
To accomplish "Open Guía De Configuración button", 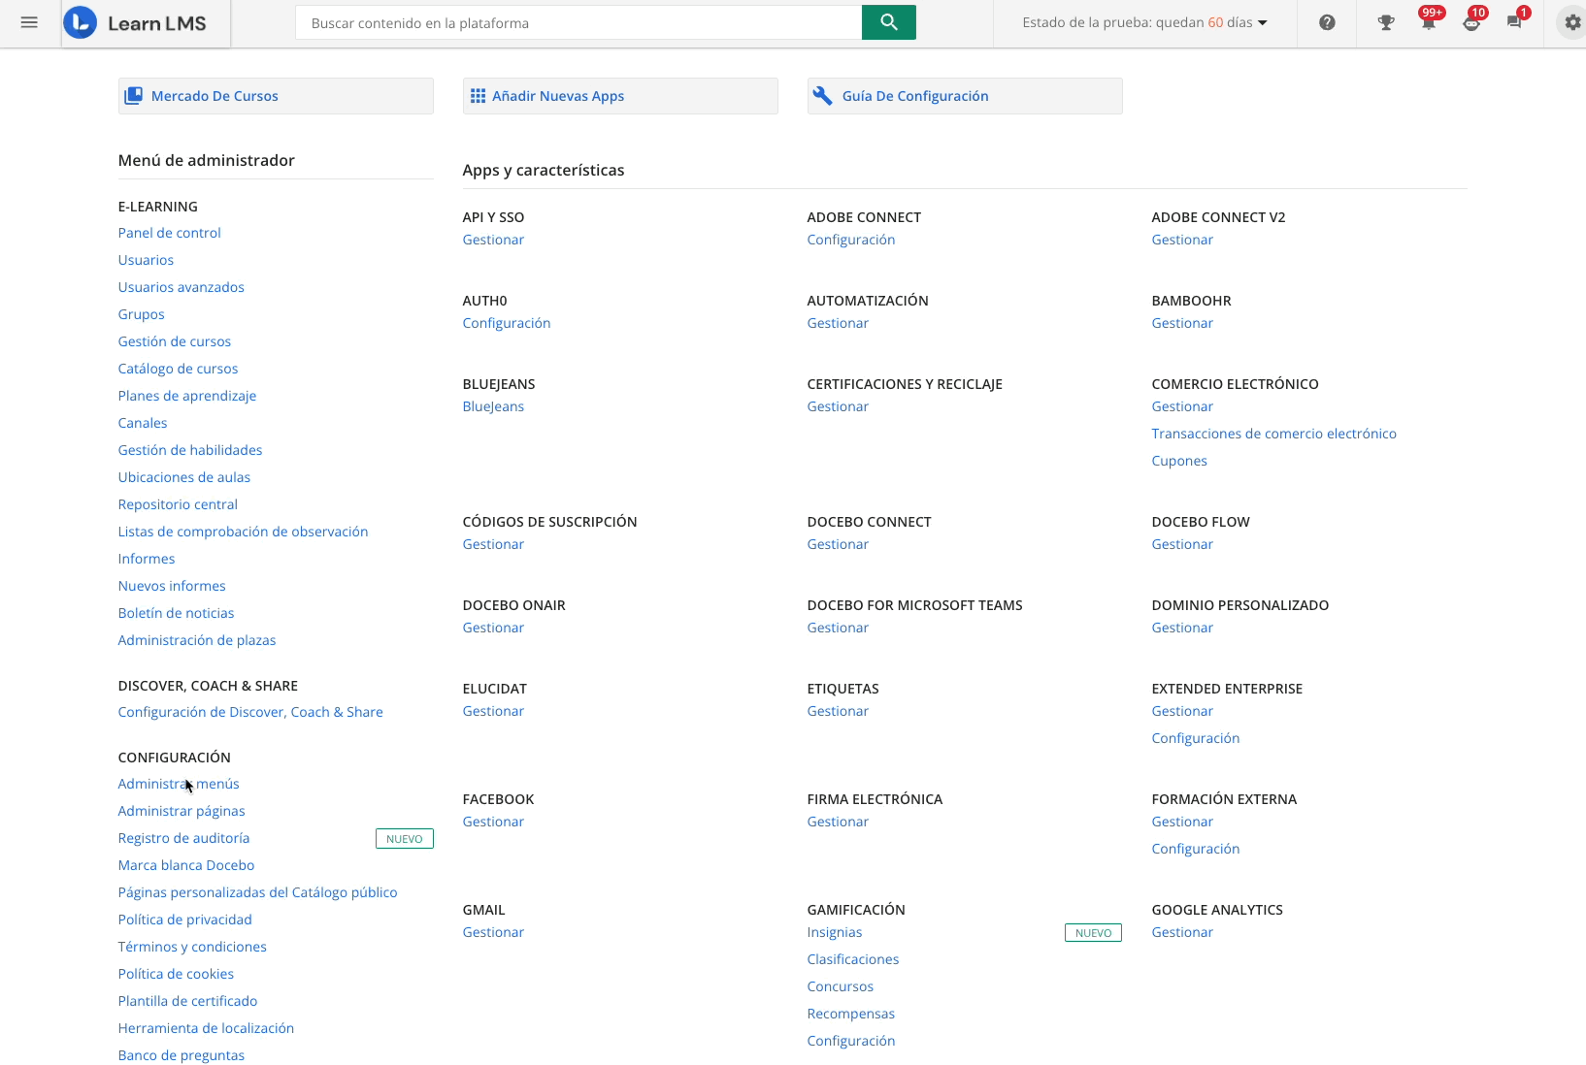I will point(965,96).
